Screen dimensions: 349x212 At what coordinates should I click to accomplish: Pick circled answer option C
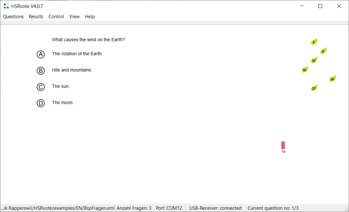click(x=41, y=87)
